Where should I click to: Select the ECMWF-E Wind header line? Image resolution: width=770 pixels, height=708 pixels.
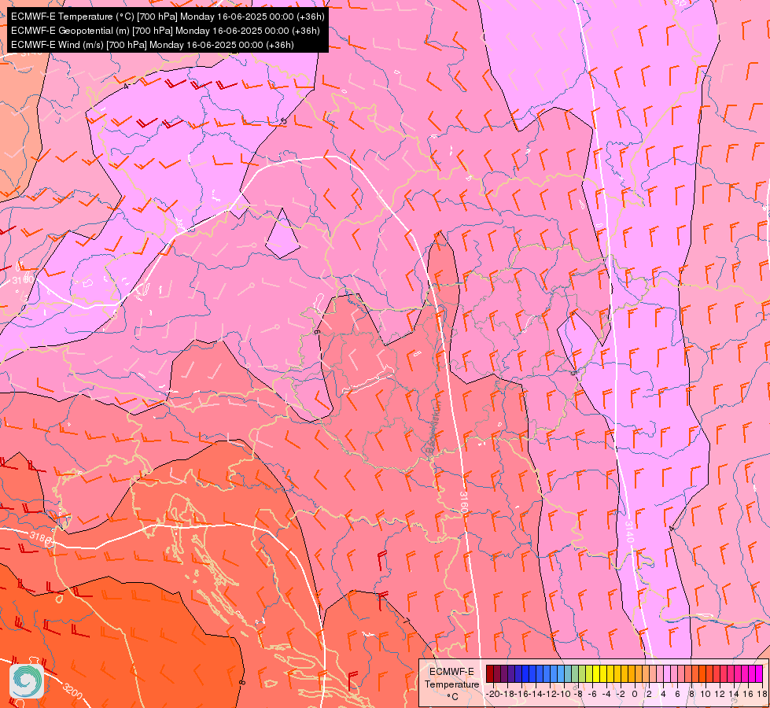[153, 45]
